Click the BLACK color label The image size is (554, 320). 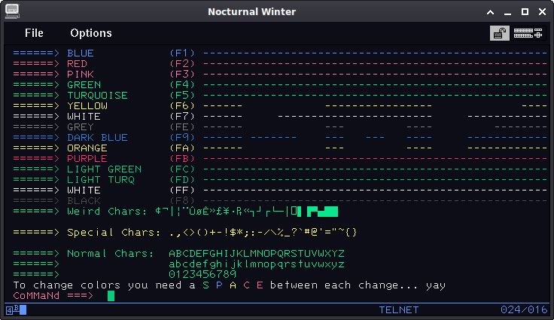[x=84, y=201]
